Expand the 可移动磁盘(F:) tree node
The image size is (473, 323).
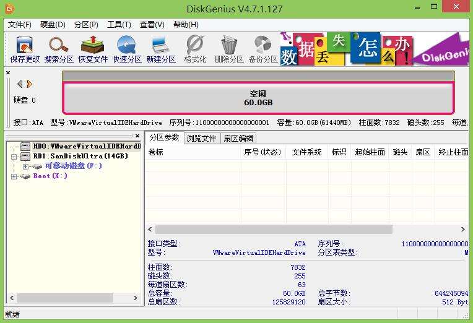click(25, 166)
